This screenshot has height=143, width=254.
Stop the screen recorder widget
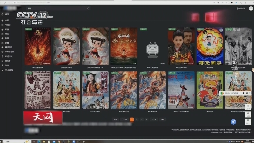pos(244,93)
